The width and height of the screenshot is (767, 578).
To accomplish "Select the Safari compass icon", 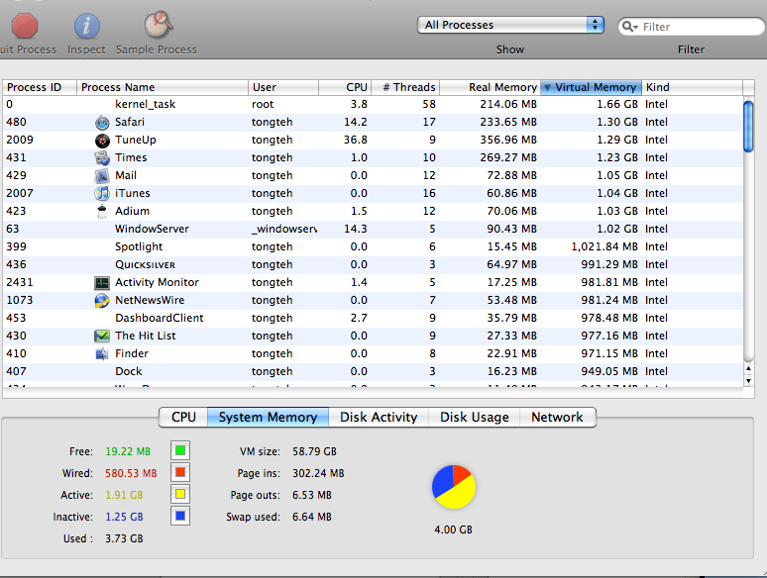I will 102,122.
